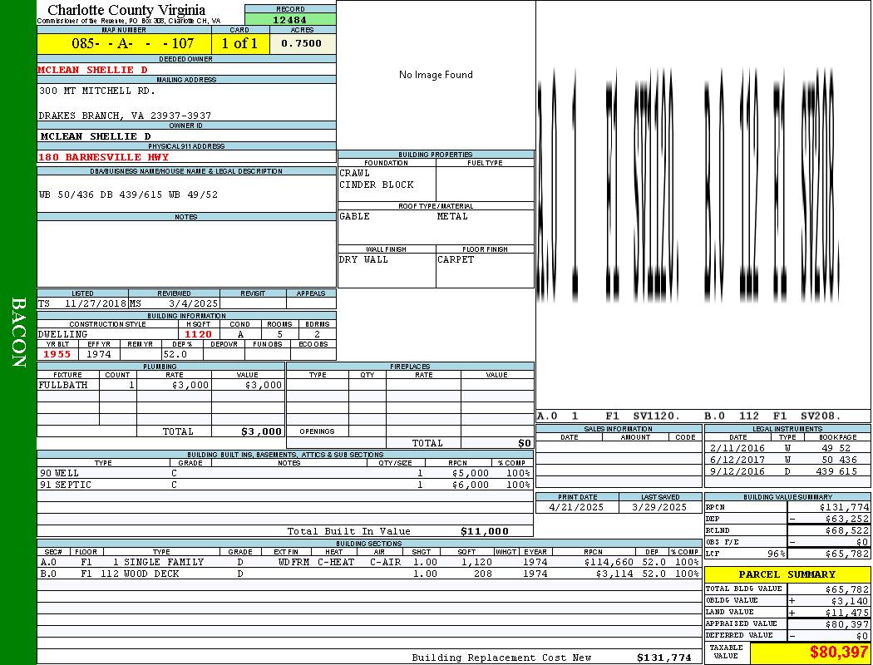Click WOOD DECK building section row
873x665 pixels.
pyautogui.click(x=369, y=574)
